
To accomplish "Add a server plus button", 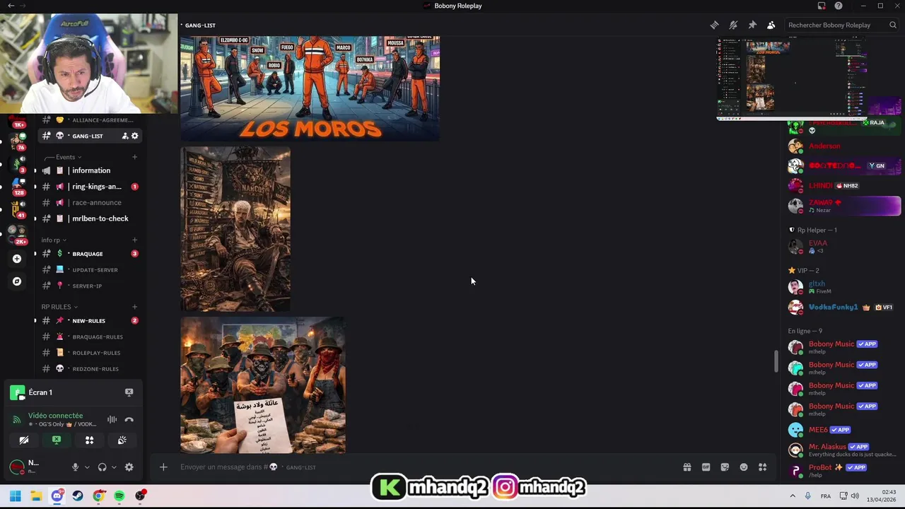I will pos(17,259).
